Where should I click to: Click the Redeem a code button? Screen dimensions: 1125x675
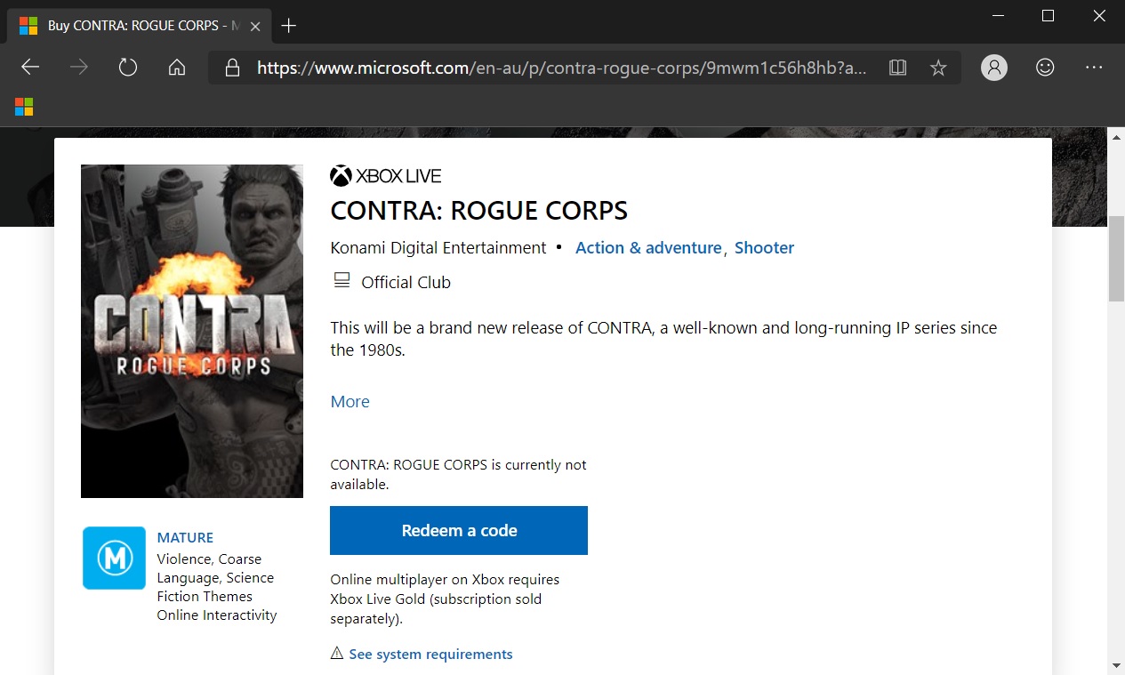459,530
